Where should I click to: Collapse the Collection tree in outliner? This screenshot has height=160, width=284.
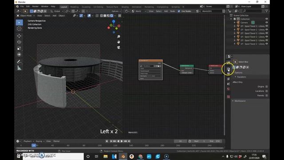tap(231, 19)
